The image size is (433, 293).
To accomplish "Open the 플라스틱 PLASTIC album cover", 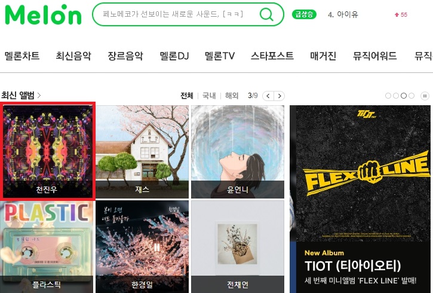I will 47,246.
